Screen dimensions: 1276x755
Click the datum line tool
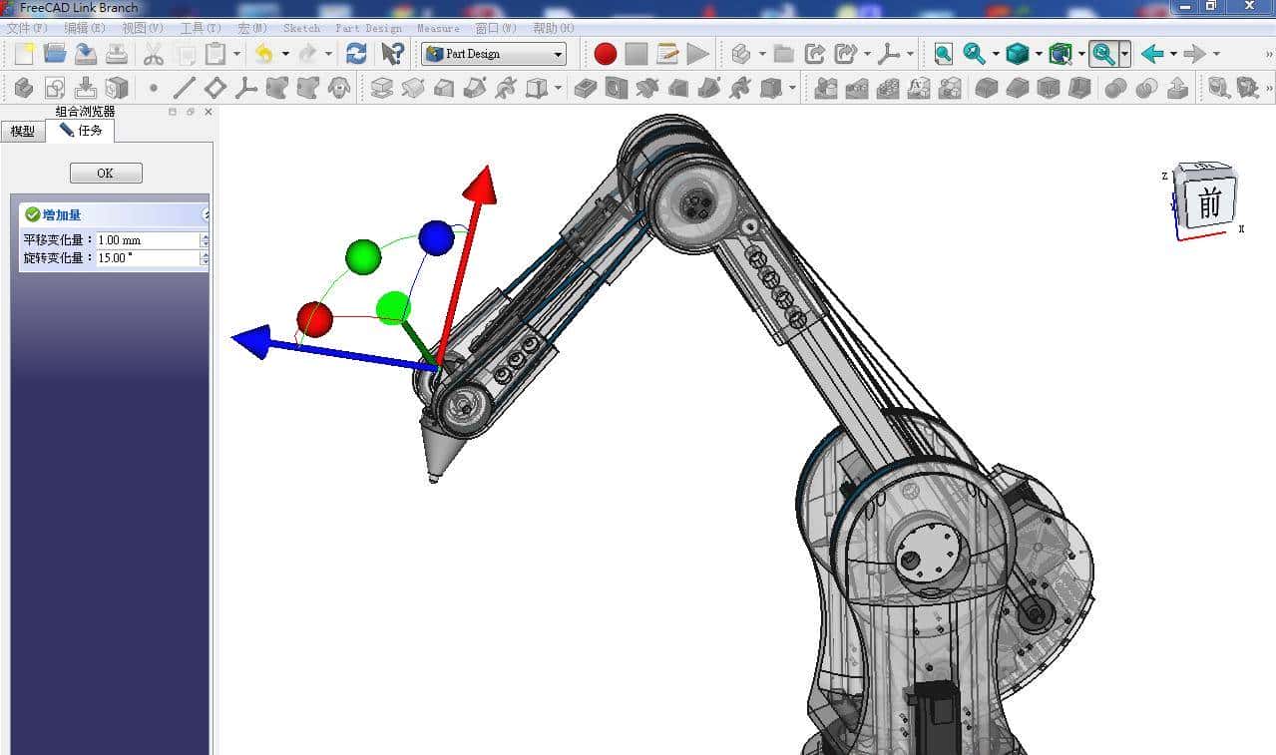coord(185,89)
